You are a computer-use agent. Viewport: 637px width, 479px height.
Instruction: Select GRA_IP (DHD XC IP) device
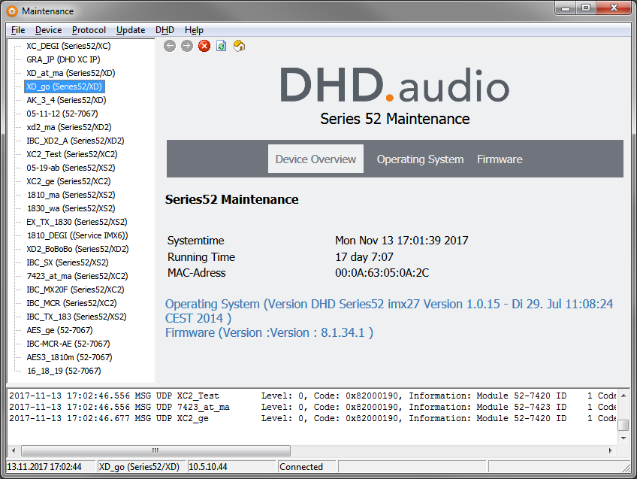point(63,59)
